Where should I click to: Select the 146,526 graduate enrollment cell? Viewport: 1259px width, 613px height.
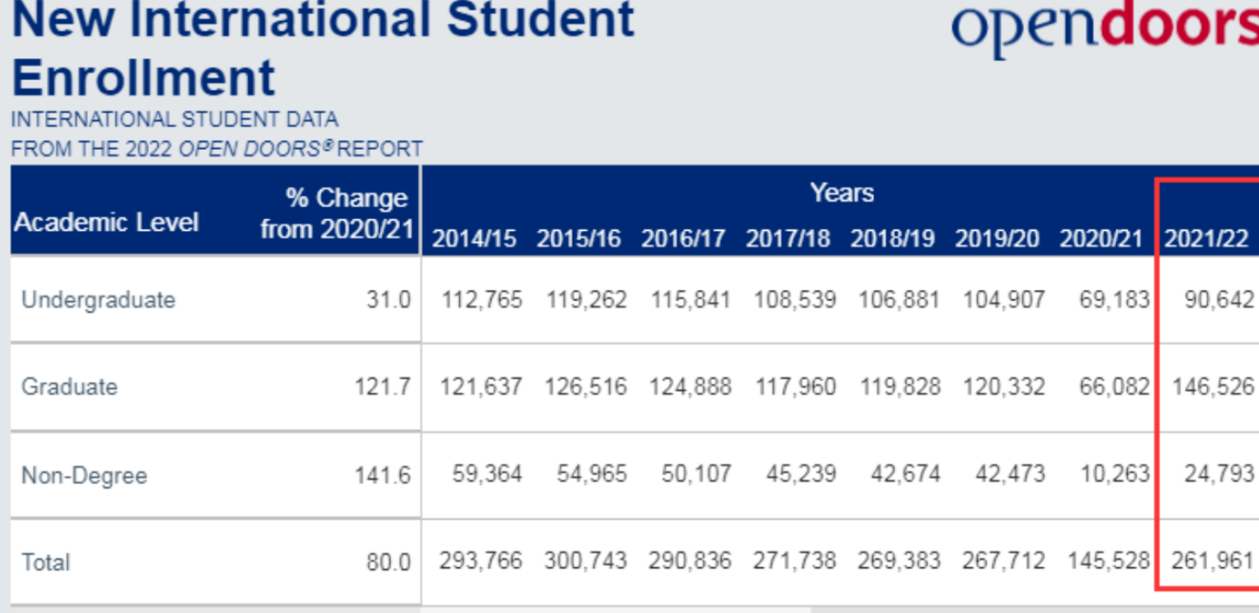(x=1212, y=387)
